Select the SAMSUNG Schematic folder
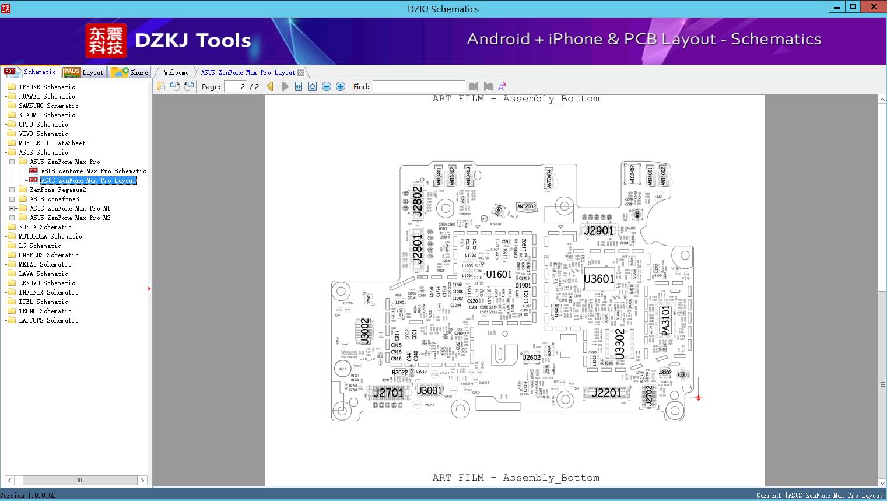This screenshot has width=887, height=501. (48, 106)
